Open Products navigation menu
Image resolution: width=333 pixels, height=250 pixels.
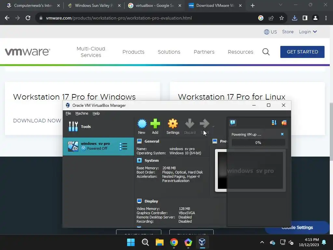[x=133, y=52]
